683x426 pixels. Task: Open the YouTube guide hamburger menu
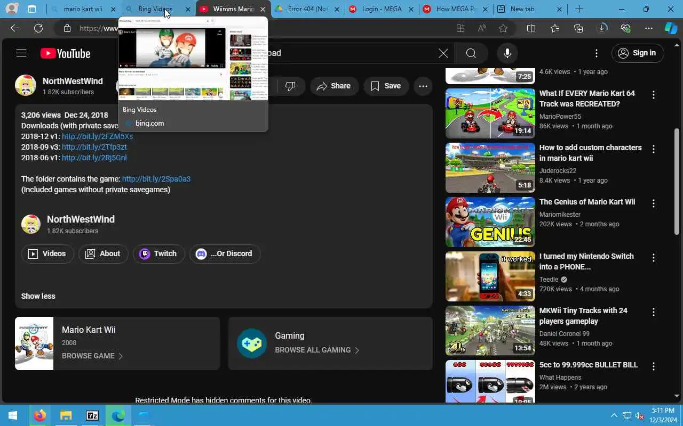(x=21, y=53)
